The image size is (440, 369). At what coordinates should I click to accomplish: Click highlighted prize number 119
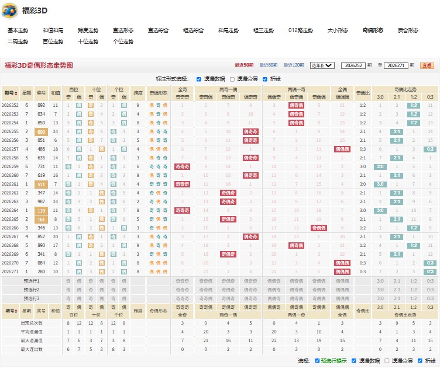[41, 211]
